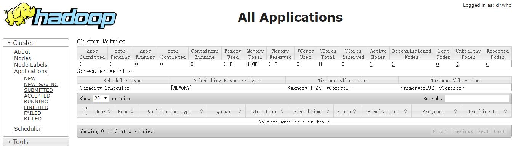Click the 'Logged in as: dr.who' text
This screenshot has width=514, height=152.
click(487, 5)
